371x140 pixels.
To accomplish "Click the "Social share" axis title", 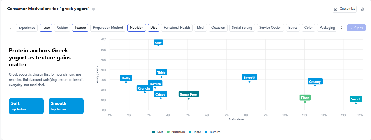I will 236,119.
